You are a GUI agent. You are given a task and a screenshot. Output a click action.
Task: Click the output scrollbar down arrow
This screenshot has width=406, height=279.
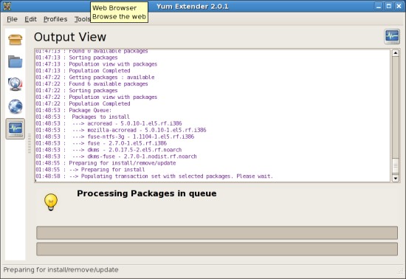tap(396, 178)
